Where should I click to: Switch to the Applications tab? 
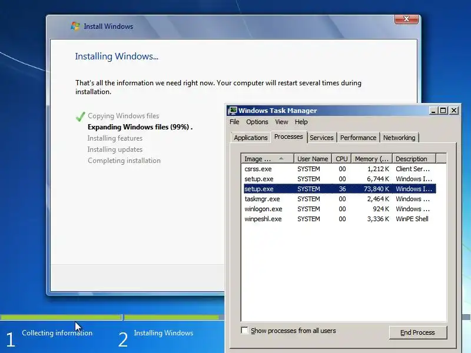point(251,138)
